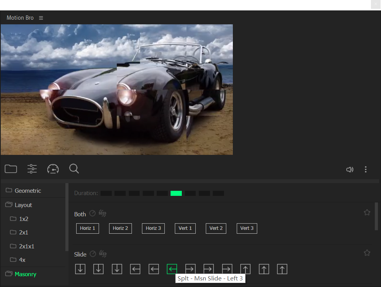Open the sliders settings icon
This screenshot has width=381, height=287.
click(x=32, y=169)
